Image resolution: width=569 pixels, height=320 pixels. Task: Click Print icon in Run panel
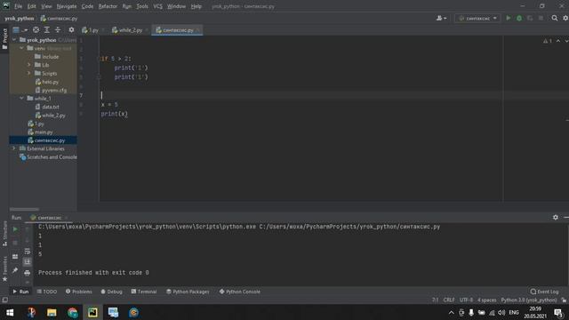pos(28,273)
